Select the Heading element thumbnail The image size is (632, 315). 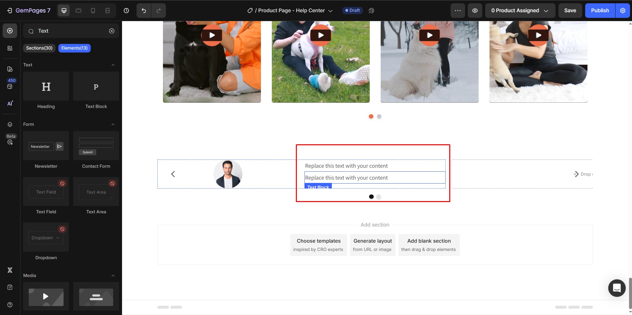click(46, 87)
